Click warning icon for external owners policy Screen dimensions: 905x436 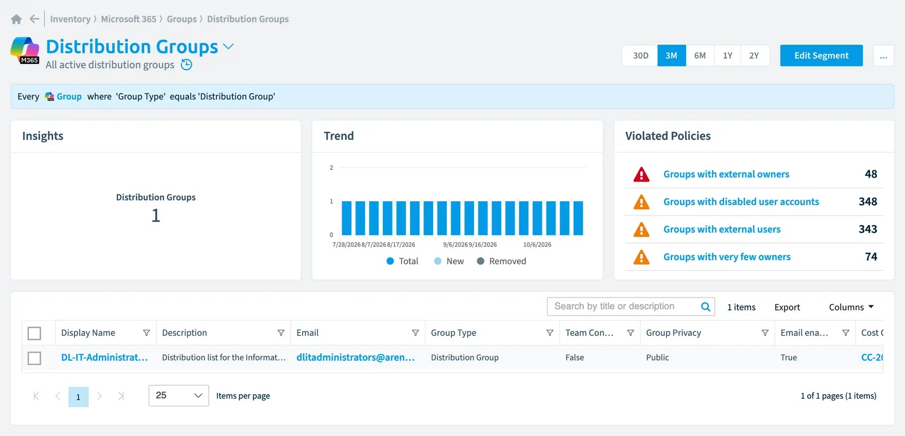[641, 174]
